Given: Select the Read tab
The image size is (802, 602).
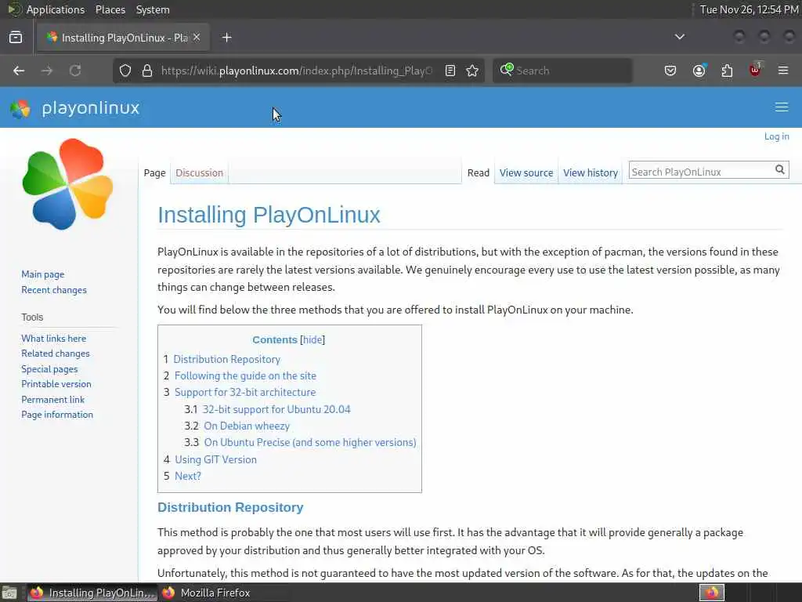Looking at the screenshot, I should coord(479,173).
